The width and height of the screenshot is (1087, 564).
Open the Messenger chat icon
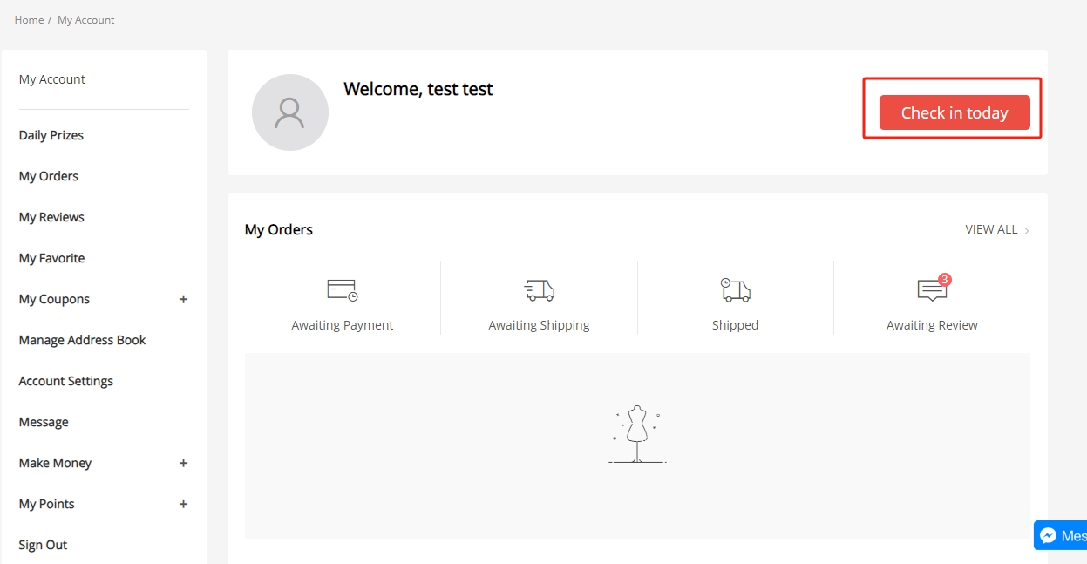coord(1049,536)
